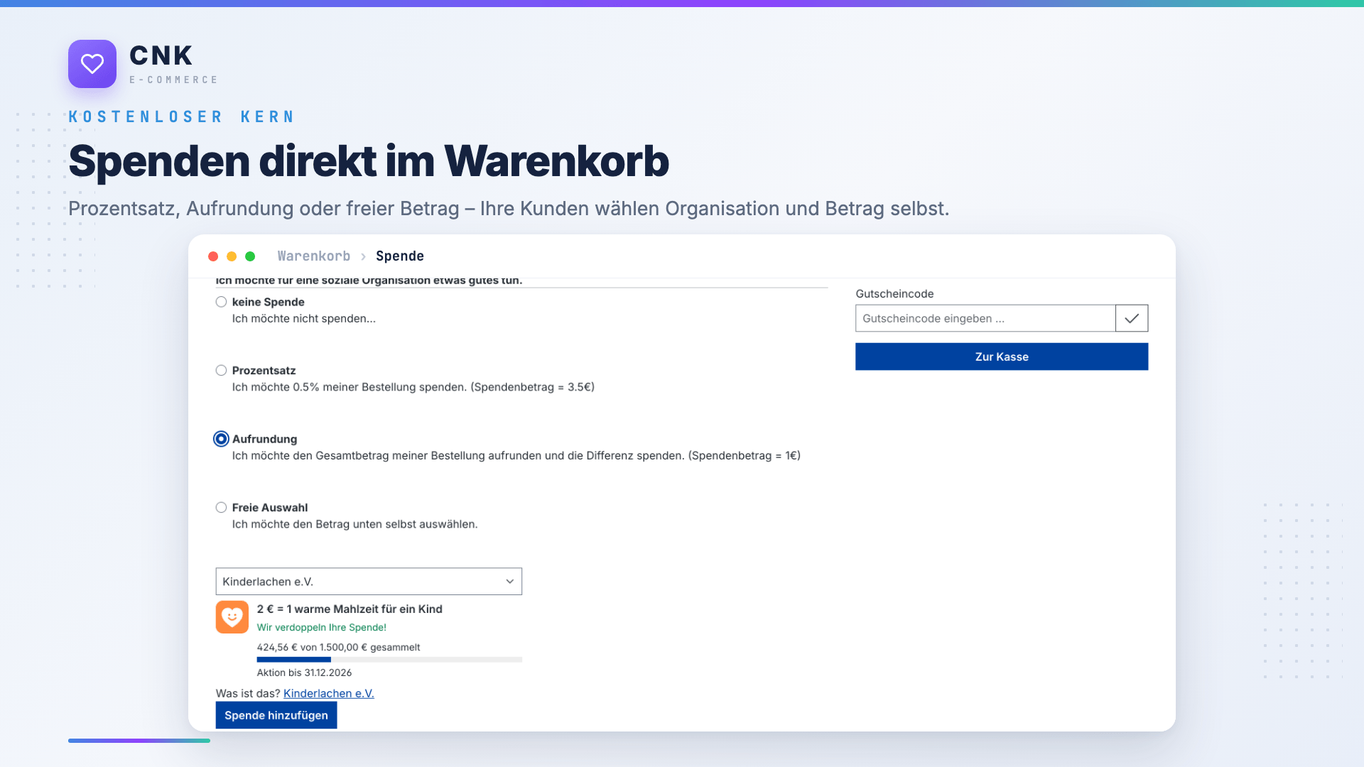Open the 'Kinderlachen e.V.' info link

329,693
